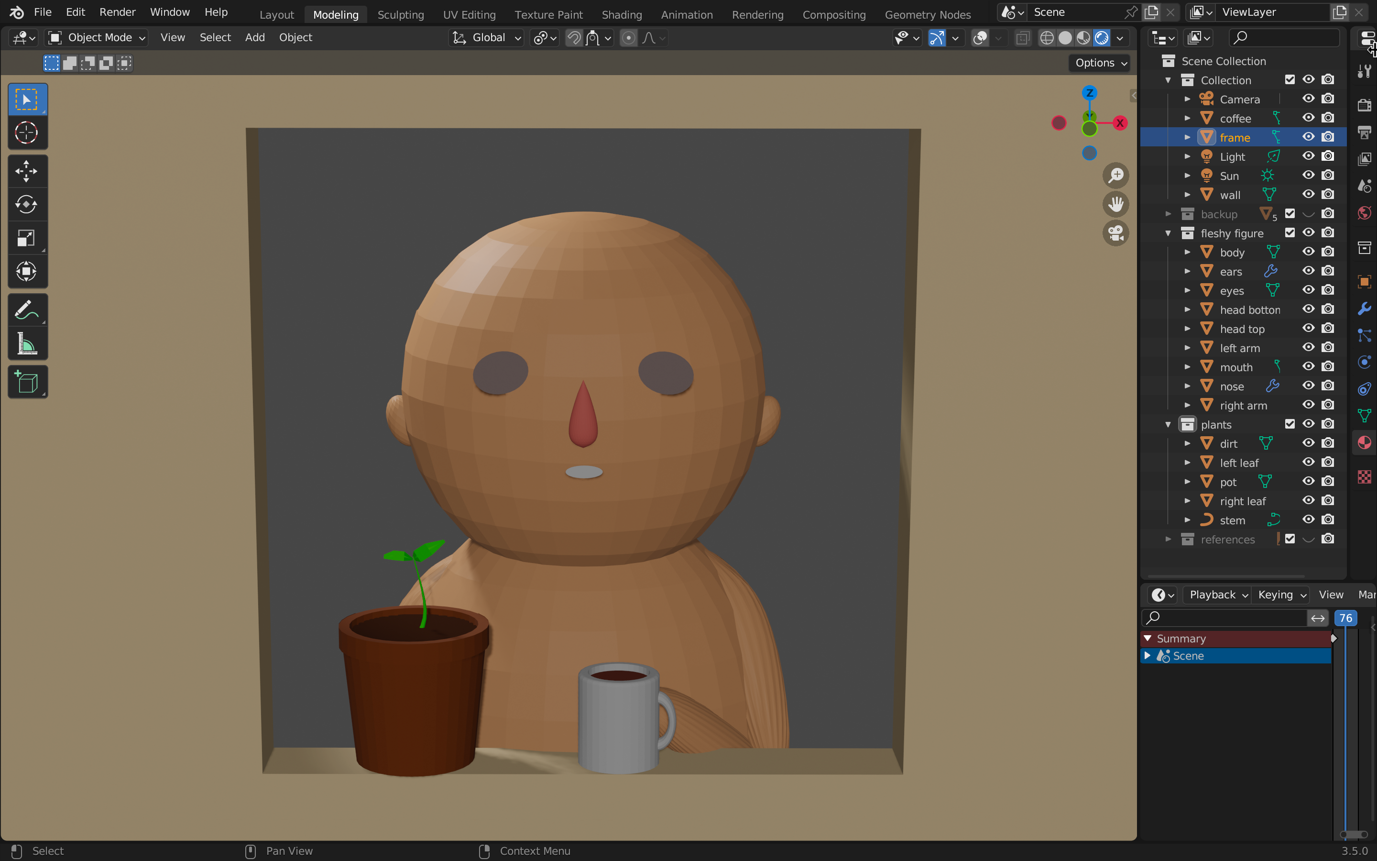Disable rendering for the wall object

click(1327, 194)
